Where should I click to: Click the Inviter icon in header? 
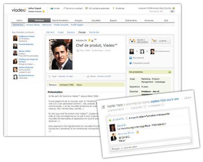[x=52, y=8]
